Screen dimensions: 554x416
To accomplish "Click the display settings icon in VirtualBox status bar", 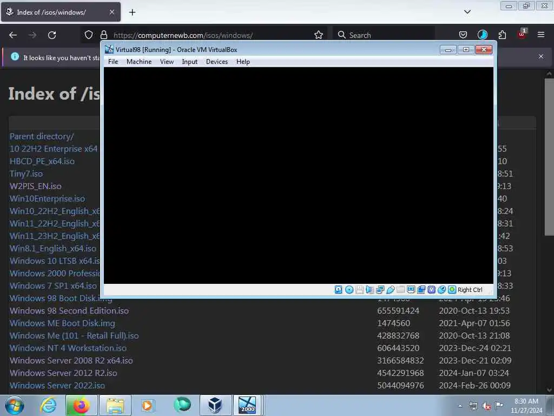I will point(411,290).
